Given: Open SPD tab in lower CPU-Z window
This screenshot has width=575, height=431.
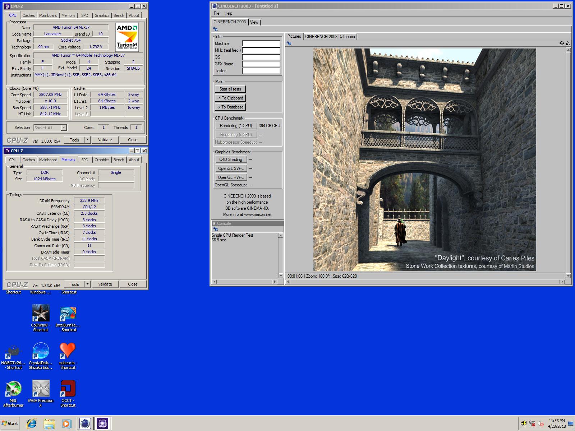Looking at the screenshot, I should click(85, 160).
